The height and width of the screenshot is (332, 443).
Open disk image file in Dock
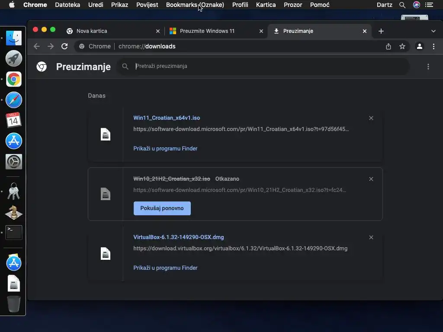13,283
